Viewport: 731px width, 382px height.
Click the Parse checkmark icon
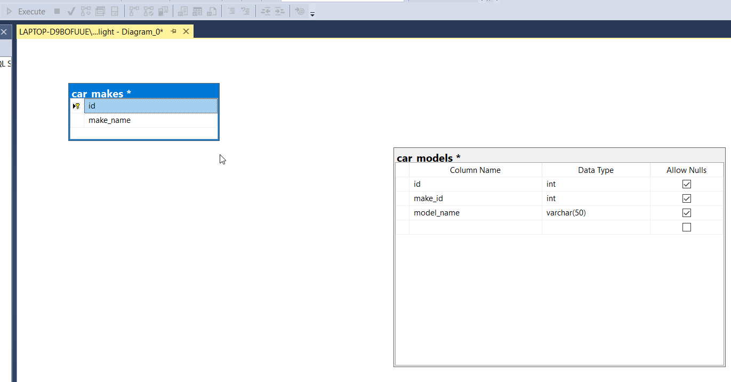pos(71,11)
